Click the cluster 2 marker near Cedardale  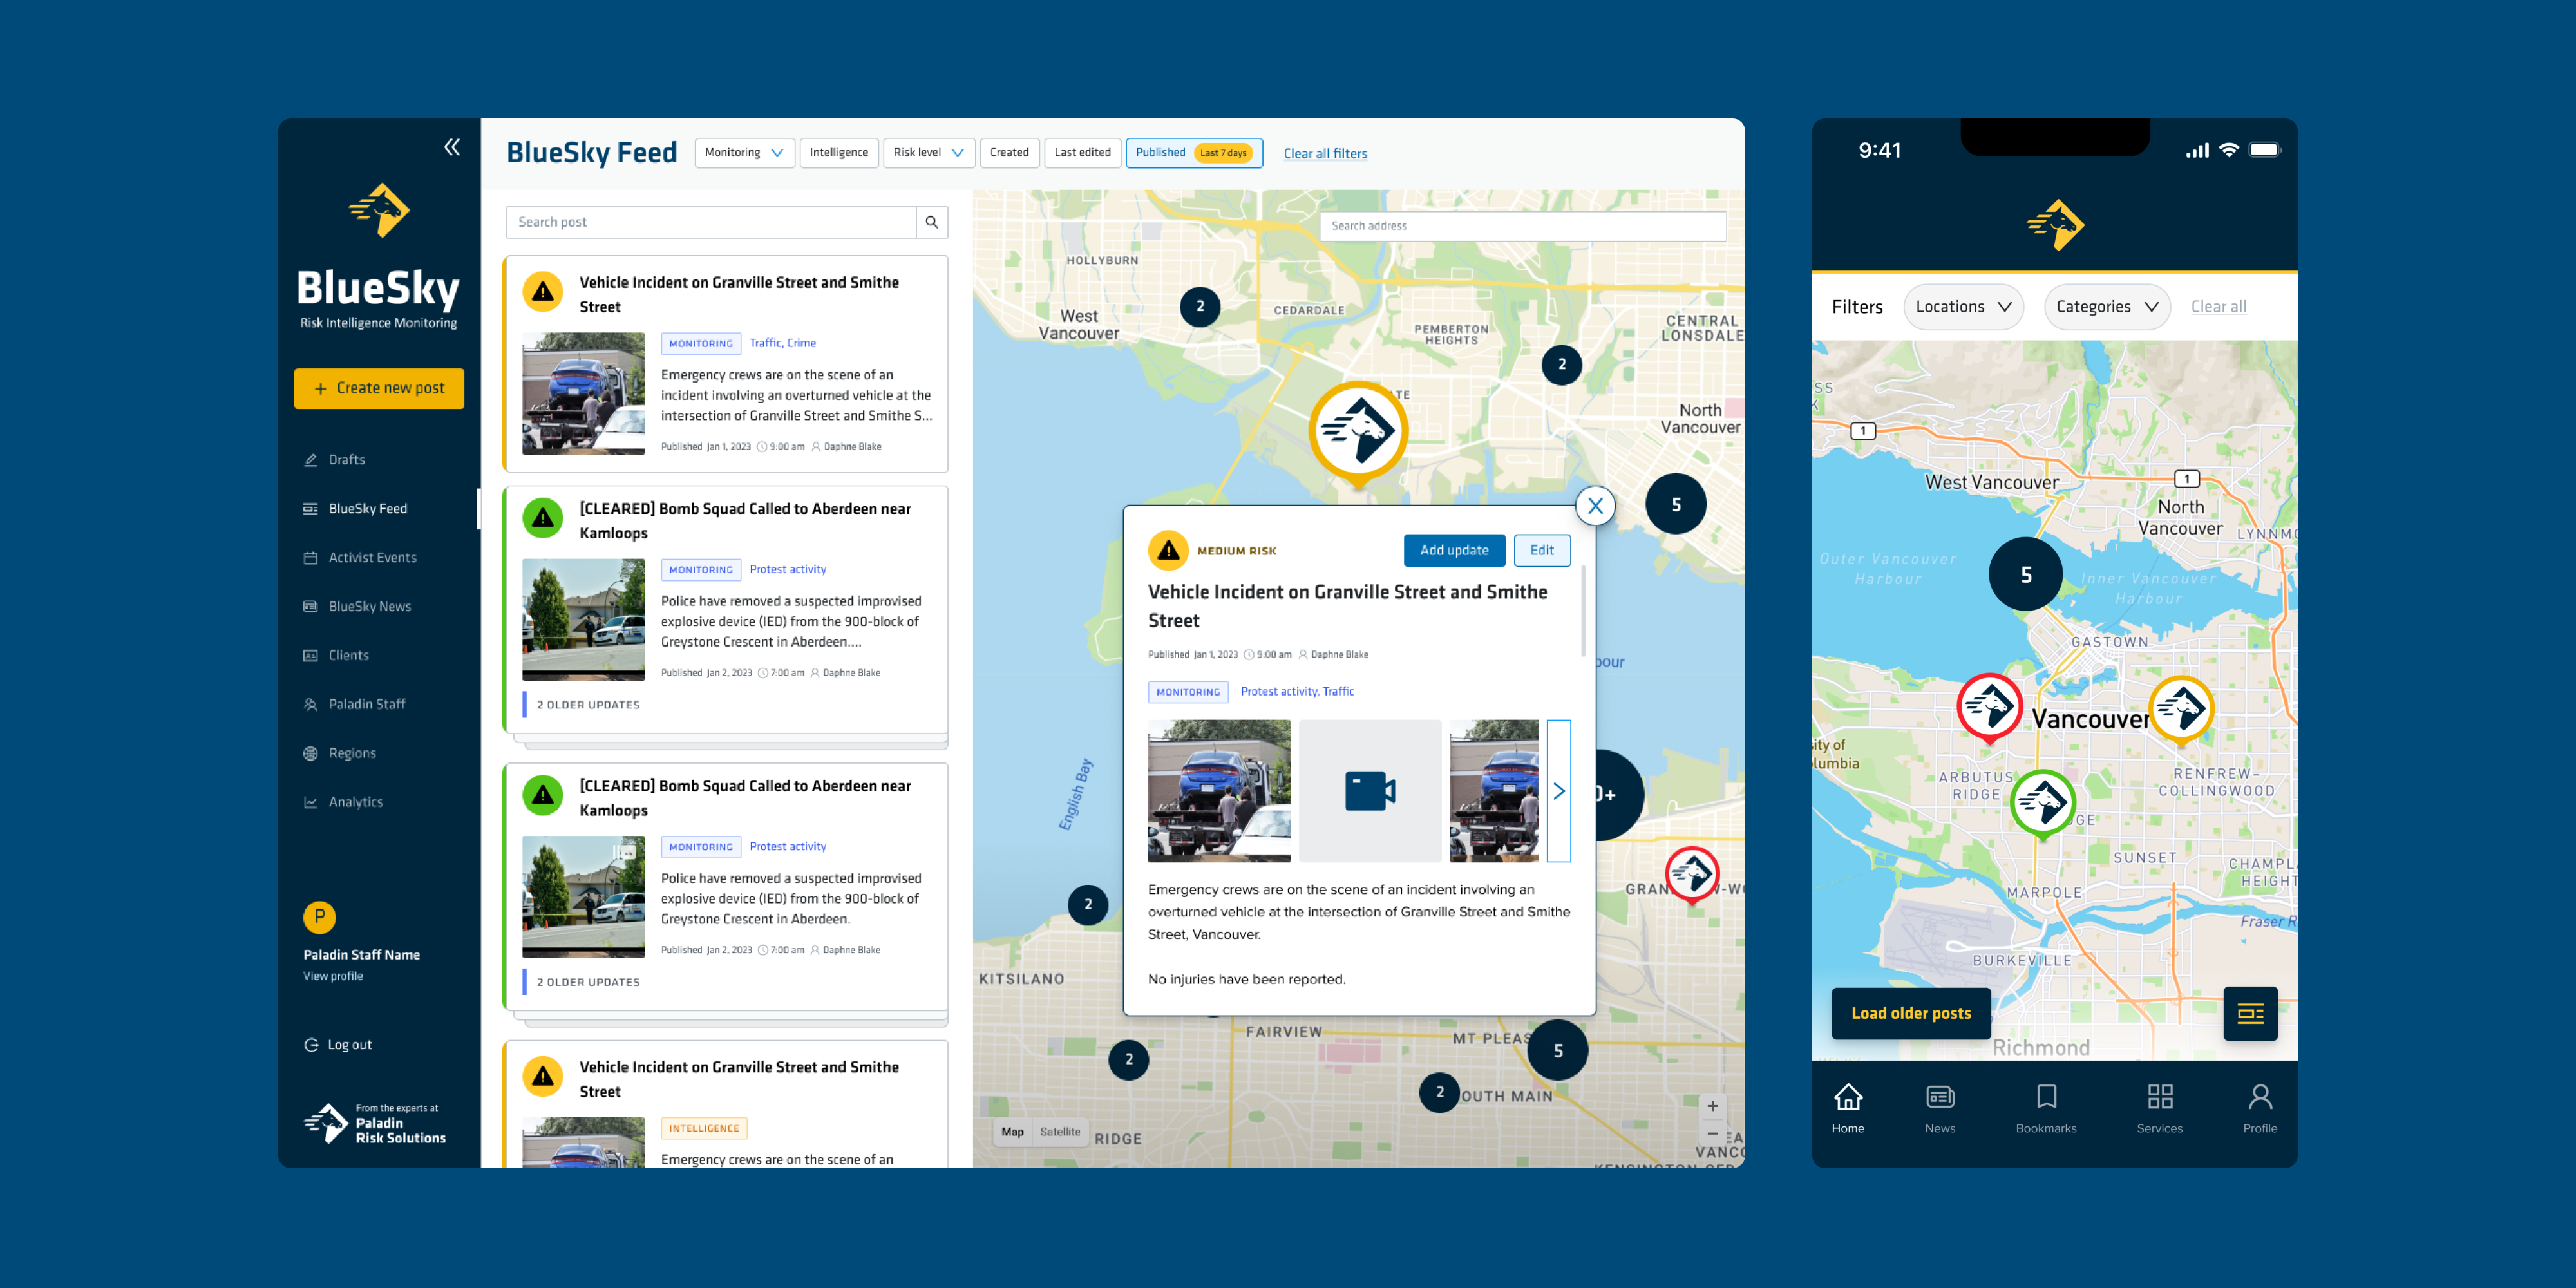[x=1200, y=306]
